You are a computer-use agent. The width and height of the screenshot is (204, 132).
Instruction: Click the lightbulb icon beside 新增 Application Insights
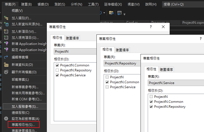(6, 44)
